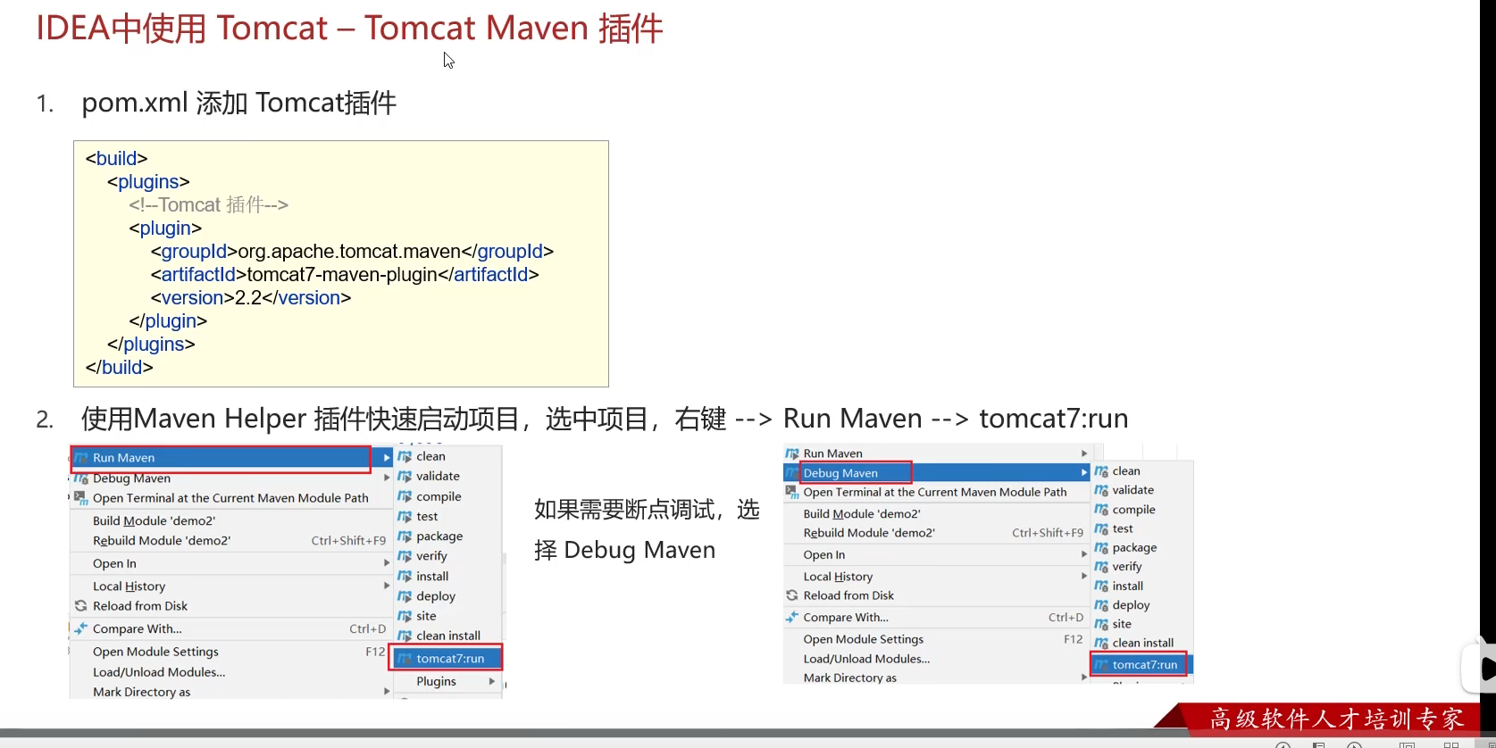Expand Mark Directory as arrow in the Debug Maven screenshot

click(1084, 677)
